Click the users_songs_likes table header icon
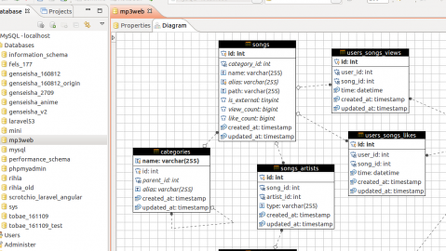Viewport: 446px width, 251px height. click(x=360, y=135)
